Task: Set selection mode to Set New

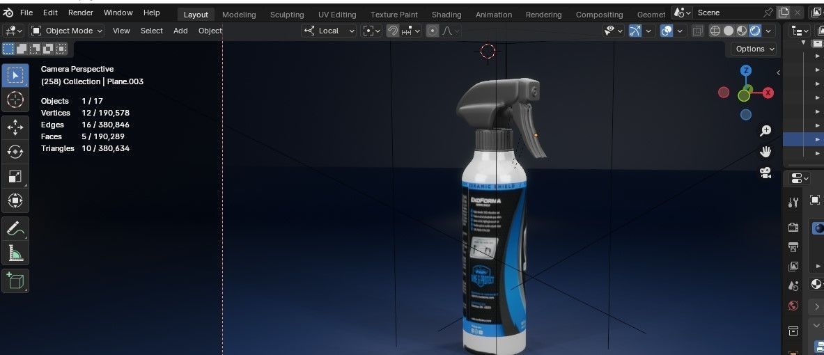Action: coord(8,49)
